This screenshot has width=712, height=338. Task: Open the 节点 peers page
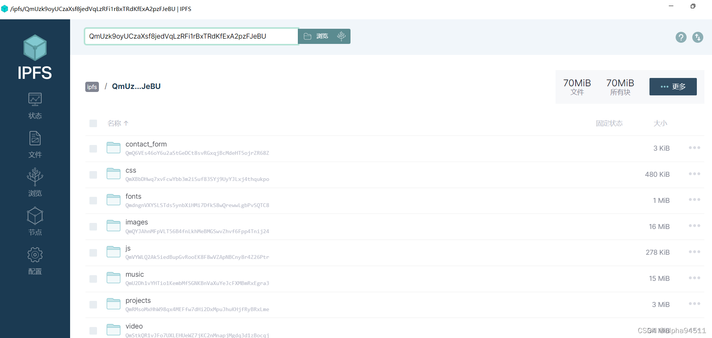coord(35,221)
